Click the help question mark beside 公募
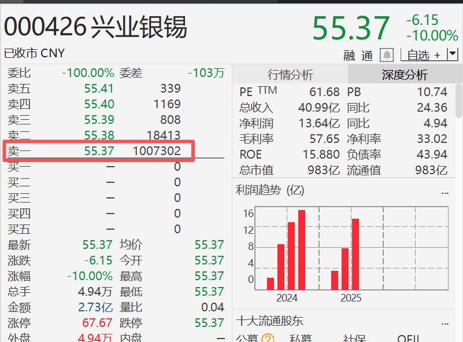 point(267,339)
